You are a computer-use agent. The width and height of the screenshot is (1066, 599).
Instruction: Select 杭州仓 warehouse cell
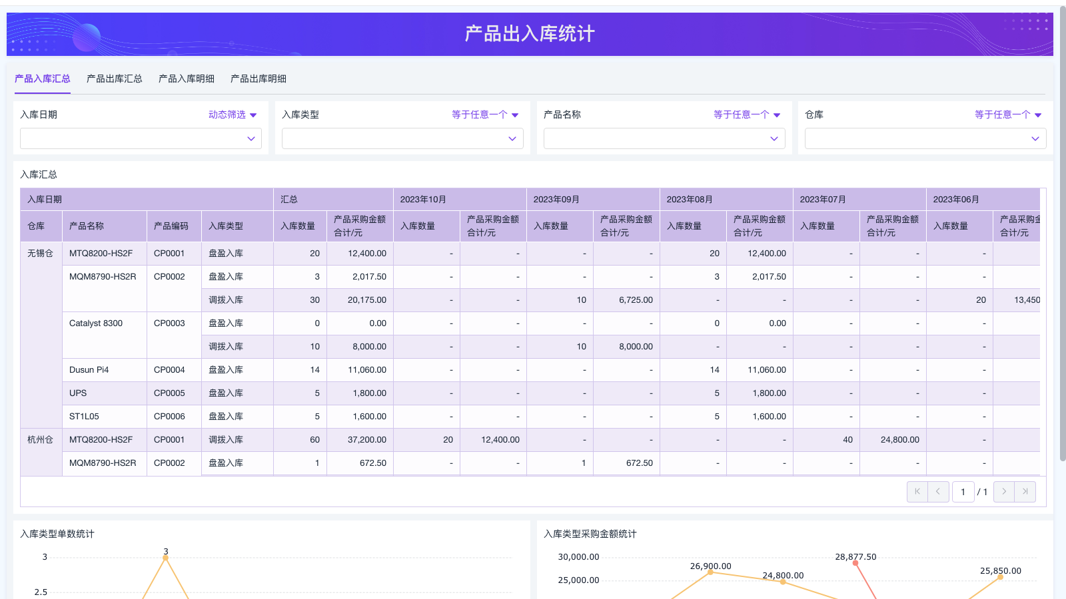[x=41, y=451]
